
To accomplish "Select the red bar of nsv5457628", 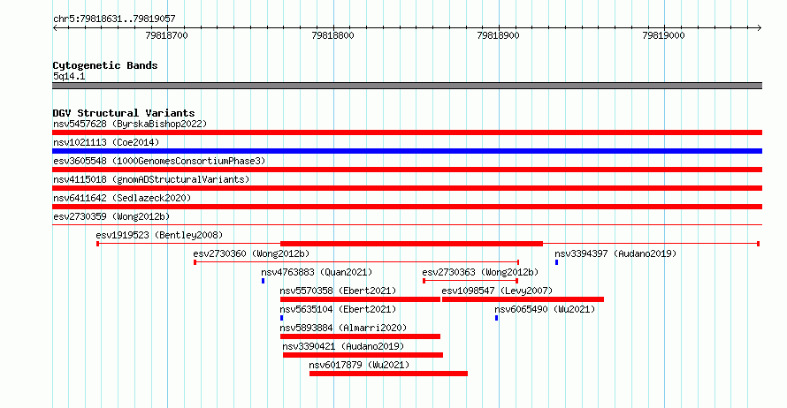I will tap(407, 132).
